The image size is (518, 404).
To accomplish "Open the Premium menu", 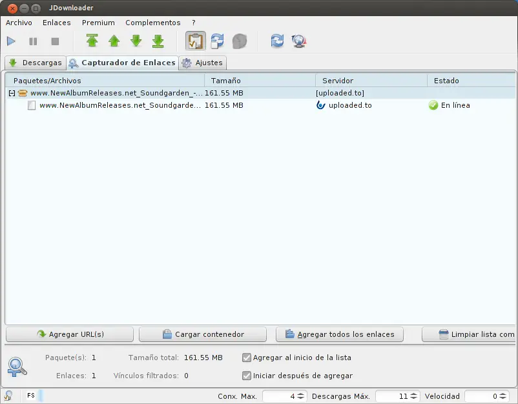I will pyautogui.click(x=98, y=23).
